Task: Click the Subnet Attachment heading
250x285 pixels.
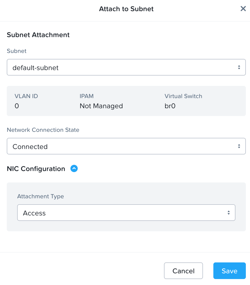Action: click(x=38, y=35)
